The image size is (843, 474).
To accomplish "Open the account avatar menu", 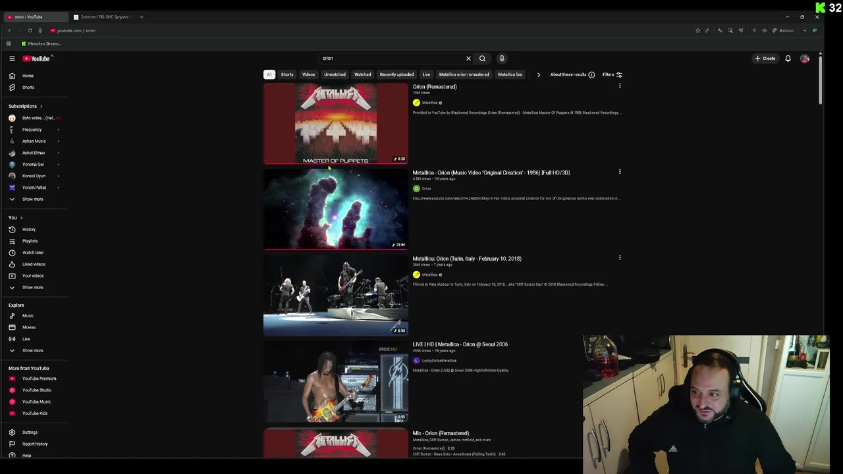I will point(805,59).
